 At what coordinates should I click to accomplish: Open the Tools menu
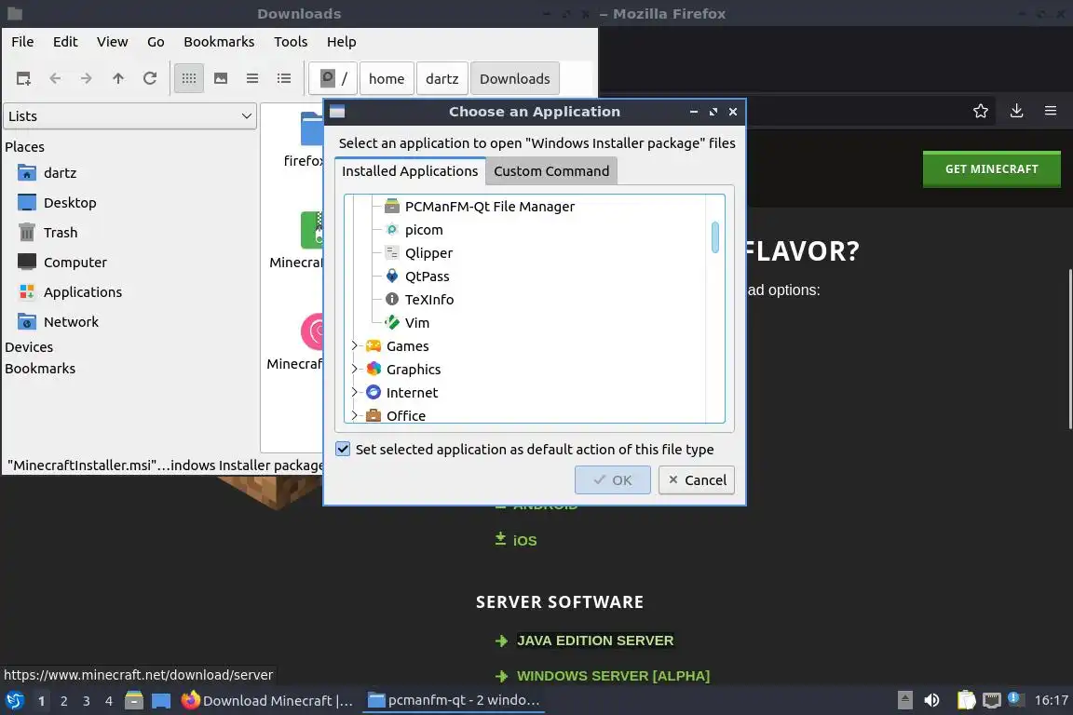291,42
